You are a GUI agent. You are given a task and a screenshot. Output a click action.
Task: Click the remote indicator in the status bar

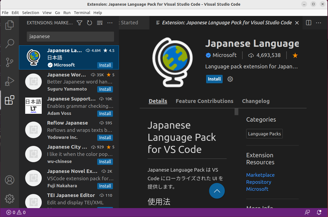[307, 212]
